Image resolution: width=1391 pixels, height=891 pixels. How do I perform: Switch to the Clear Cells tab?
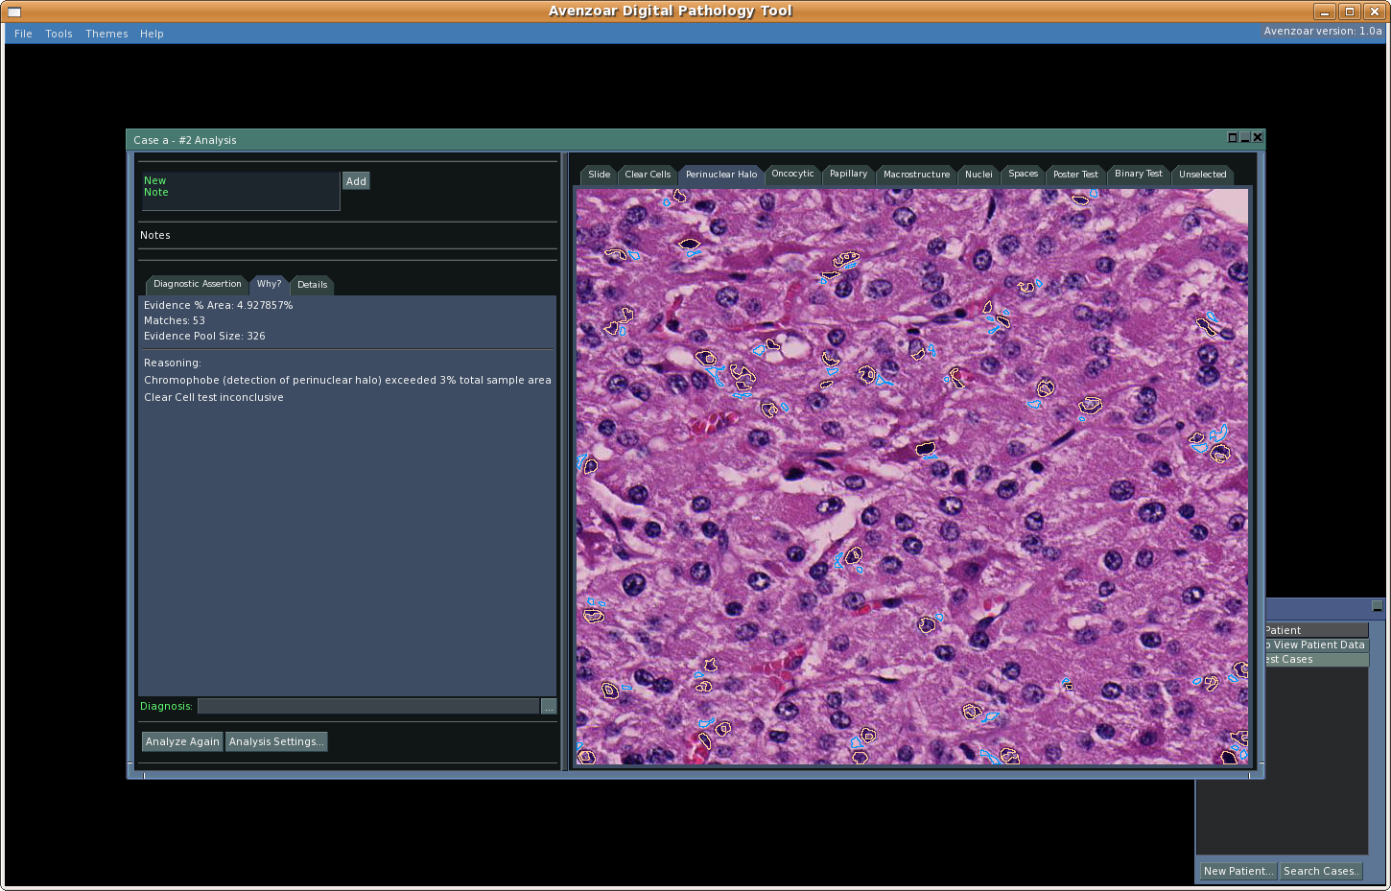coord(648,175)
